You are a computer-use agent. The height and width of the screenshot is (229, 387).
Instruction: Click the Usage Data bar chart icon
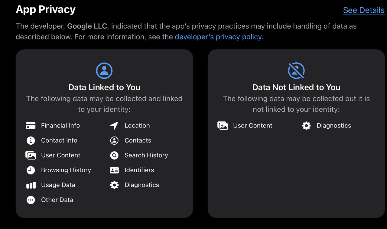pyautogui.click(x=31, y=185)
